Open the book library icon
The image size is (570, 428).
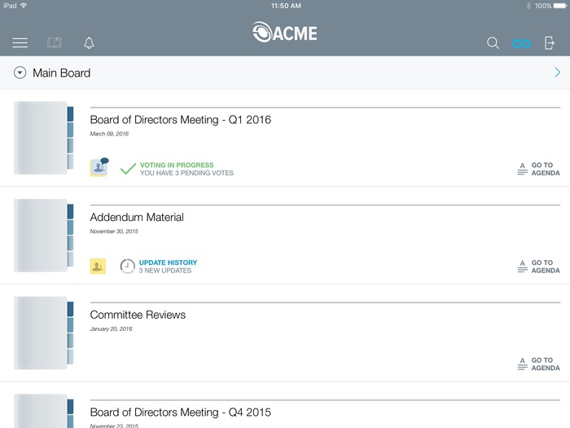pos(55,43)
